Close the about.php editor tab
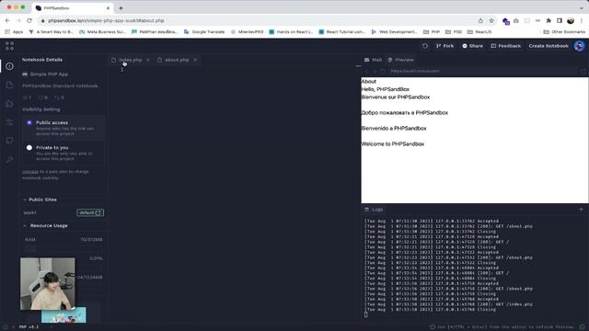Screen dimensions: 589x331 point(195,60)
